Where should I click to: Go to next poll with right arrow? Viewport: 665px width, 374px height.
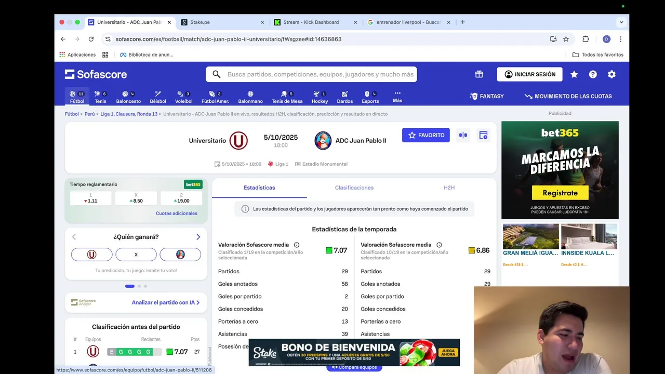coord(198,237)
